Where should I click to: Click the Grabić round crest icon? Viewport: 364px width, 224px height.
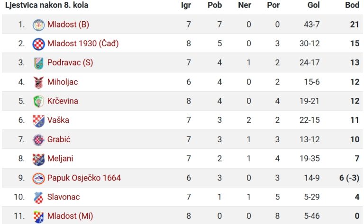point(38,140)
